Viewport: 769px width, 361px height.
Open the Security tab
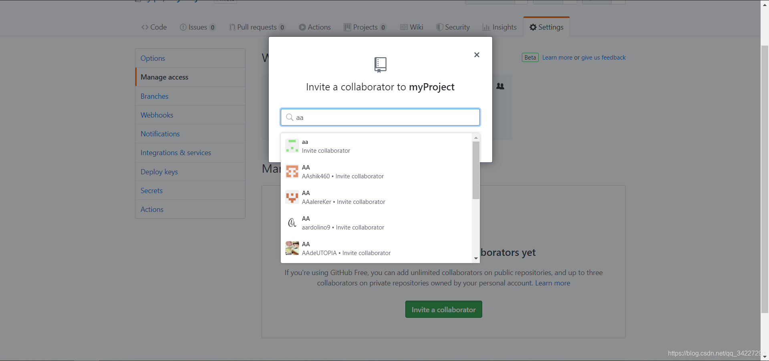click(453, 27)
